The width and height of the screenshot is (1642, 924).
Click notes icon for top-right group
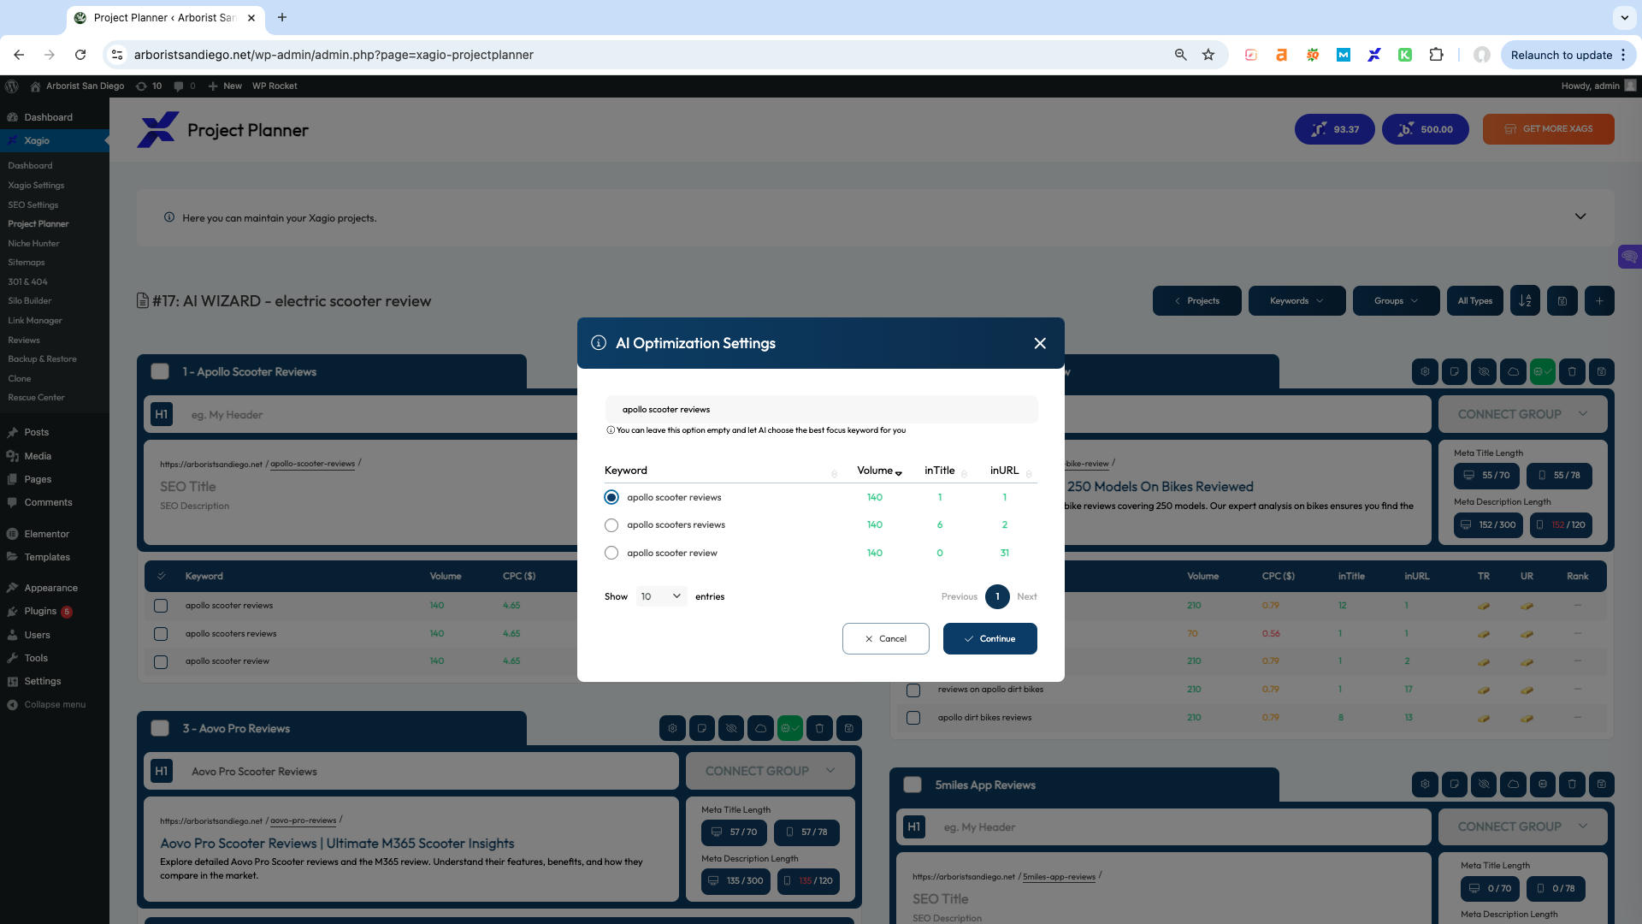click(x=1455, y=371)
